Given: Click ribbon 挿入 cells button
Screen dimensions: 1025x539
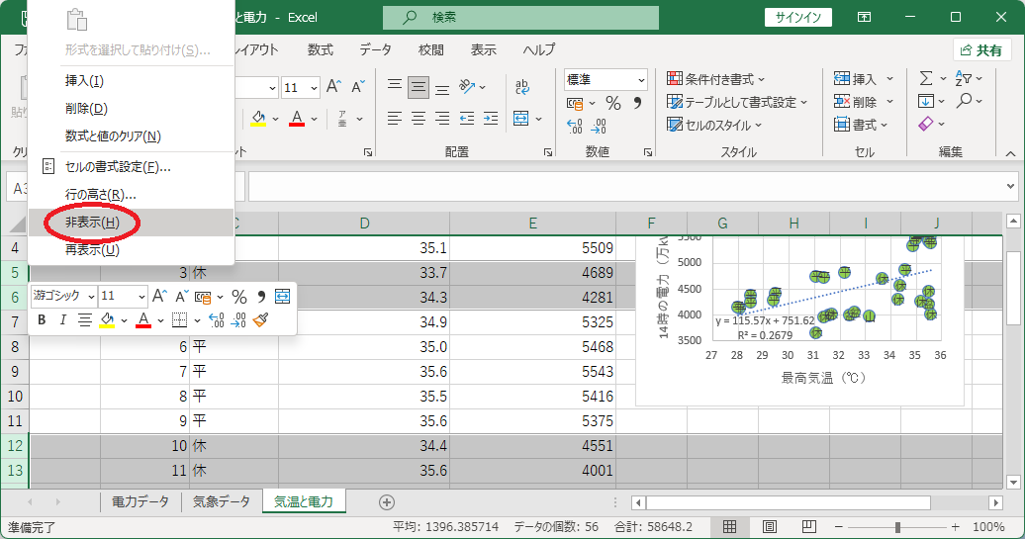Looking at the screenshot, I should 856,79.
